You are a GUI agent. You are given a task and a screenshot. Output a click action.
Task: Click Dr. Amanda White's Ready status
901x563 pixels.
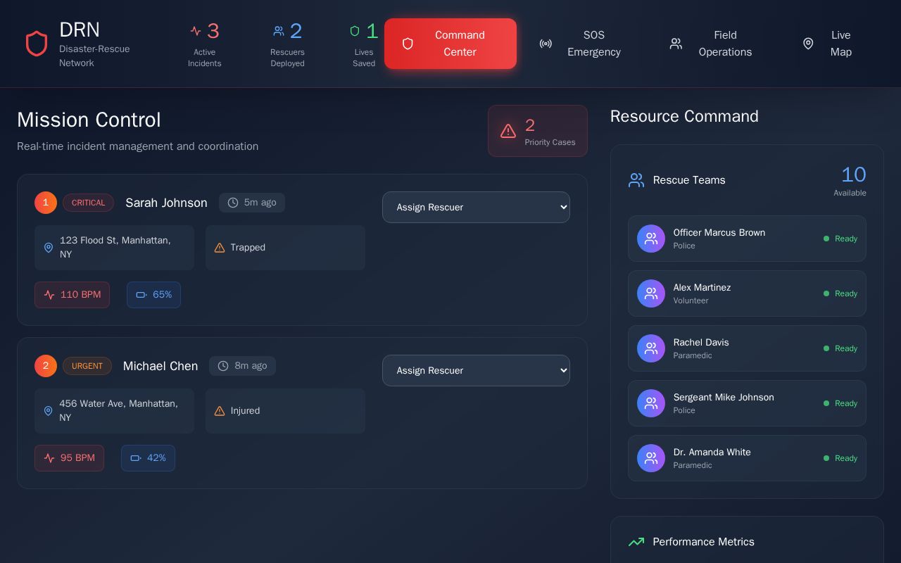840,458
